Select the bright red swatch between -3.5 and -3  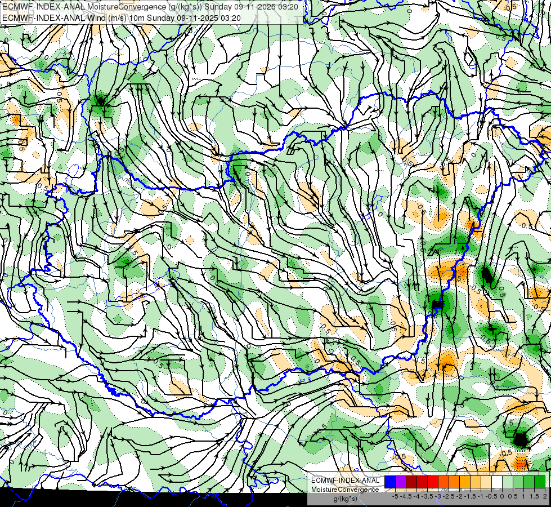coord(433,482)
